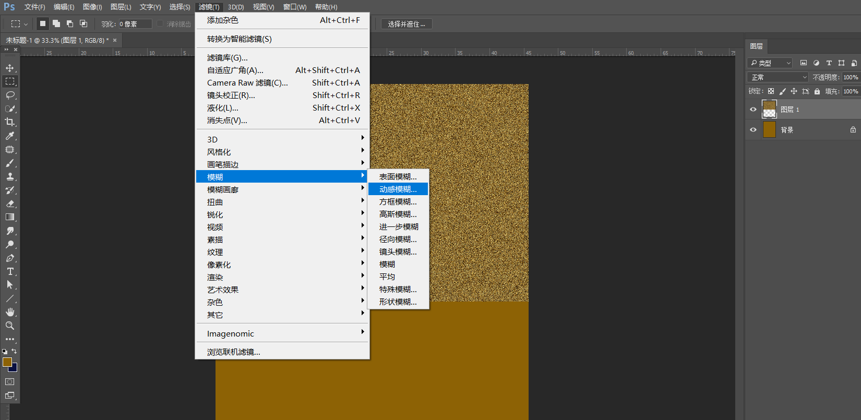Click the foreground color swatch
The width and height of the screenshot is (861, 420).
pos(7,362)
